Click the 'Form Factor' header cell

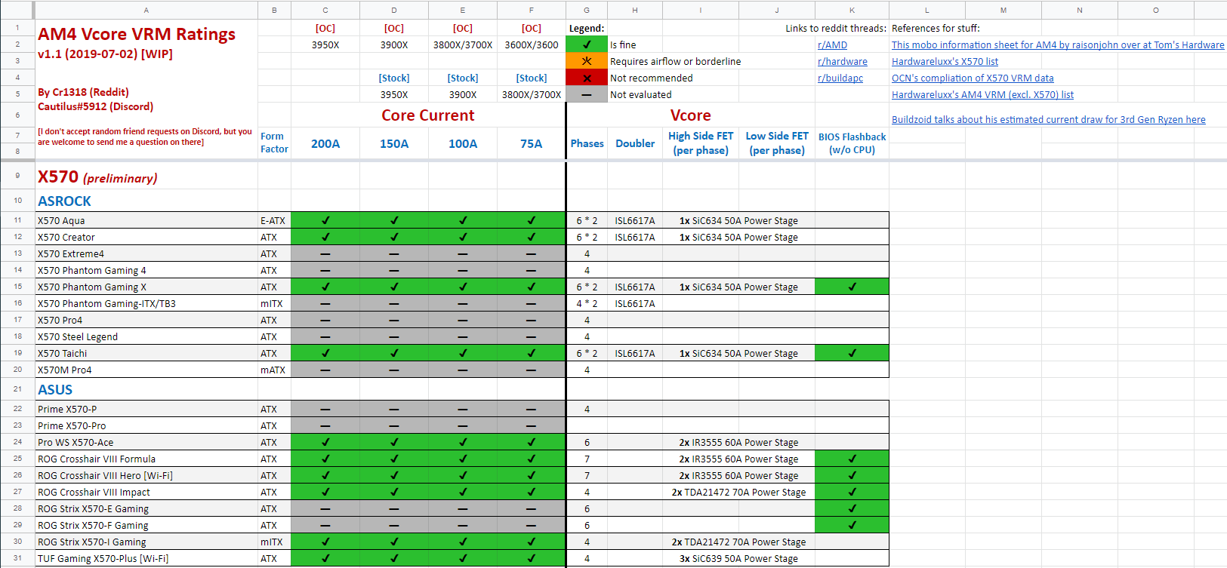[x=274, y=143]
